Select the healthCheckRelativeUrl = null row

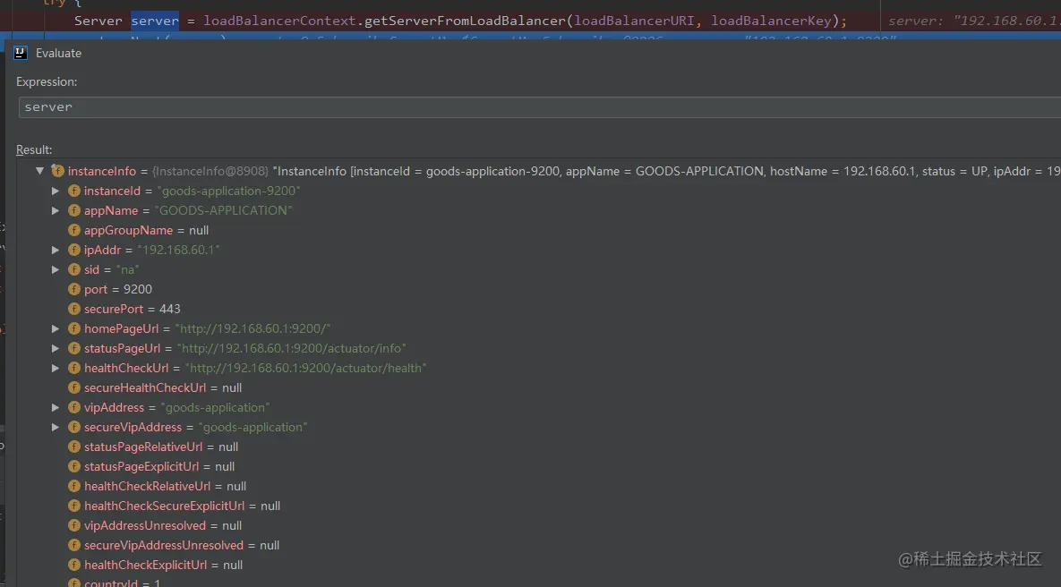pos(165,486)
